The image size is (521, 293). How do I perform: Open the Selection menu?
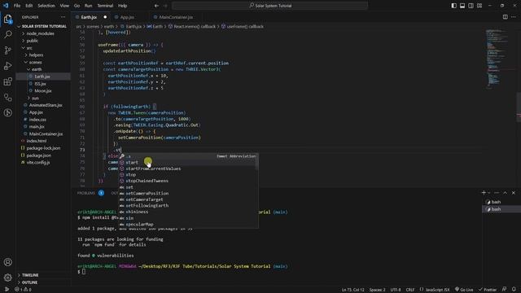[x=46, y=6]
